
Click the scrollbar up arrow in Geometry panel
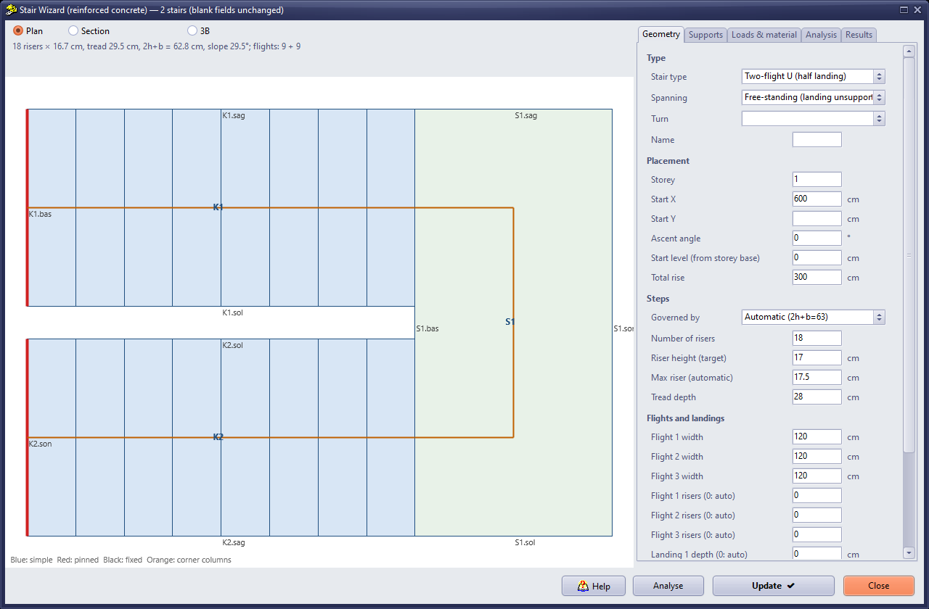[909, 51]
